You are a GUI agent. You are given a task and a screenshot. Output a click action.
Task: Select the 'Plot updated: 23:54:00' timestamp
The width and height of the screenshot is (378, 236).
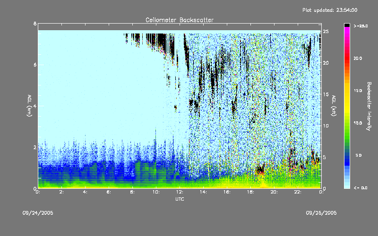click(330, 10)
